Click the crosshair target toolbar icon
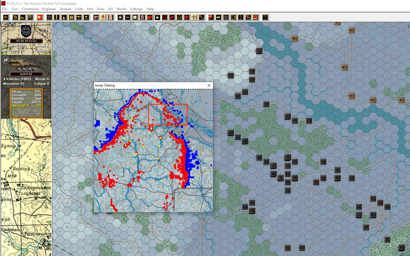 (6, 17)
